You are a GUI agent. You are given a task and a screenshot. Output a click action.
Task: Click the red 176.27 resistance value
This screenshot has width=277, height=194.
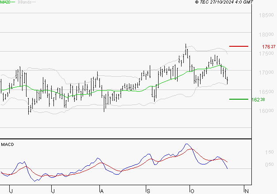click(269, 47)
